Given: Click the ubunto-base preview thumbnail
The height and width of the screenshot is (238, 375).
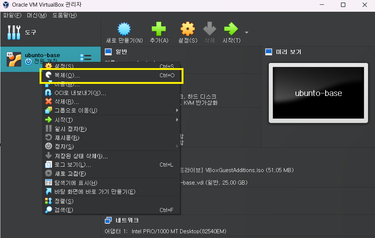Looking at the screenshot, I should tap(318, 93).
